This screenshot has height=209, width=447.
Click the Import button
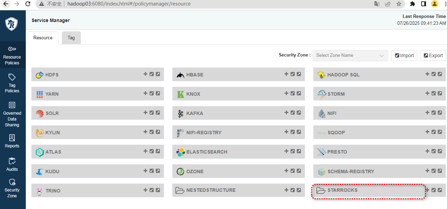[x=404, y=55]
